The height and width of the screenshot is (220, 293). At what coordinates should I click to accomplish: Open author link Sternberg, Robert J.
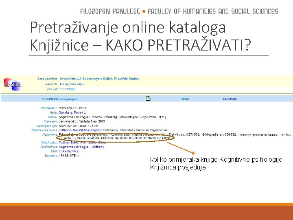tap(72, 112)
